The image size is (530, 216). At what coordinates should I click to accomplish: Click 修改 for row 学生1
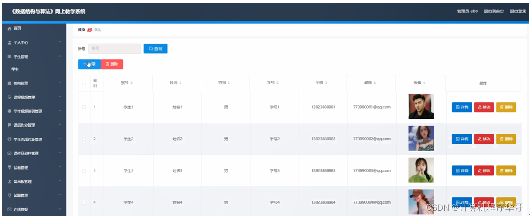coord(484,107)
